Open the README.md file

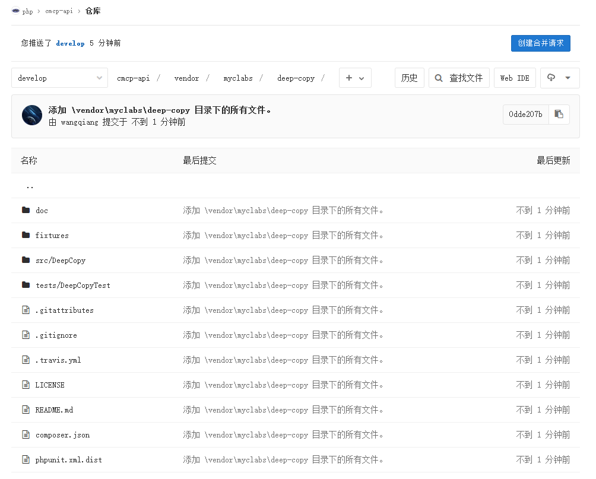[x=54, y=410]
